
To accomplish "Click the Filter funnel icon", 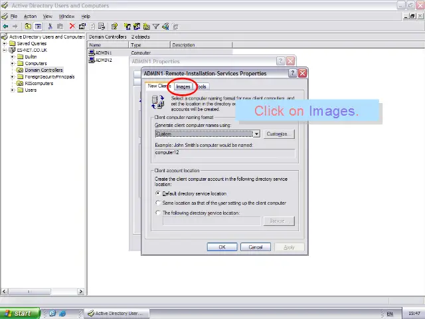I will [156, 27].
